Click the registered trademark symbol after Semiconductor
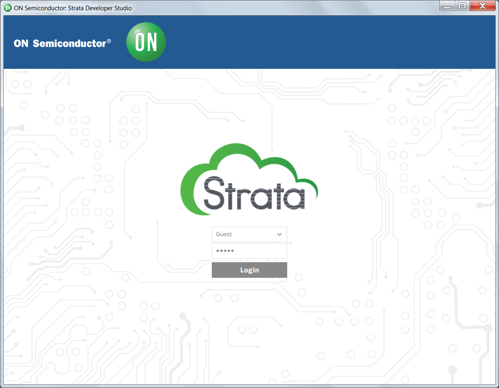 click(109, 41)
